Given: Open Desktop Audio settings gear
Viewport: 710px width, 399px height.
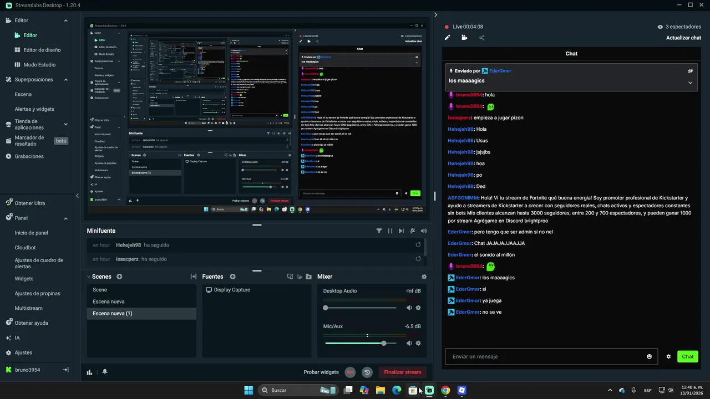Looking at the screenshot, I should click(x=418, y=308).
